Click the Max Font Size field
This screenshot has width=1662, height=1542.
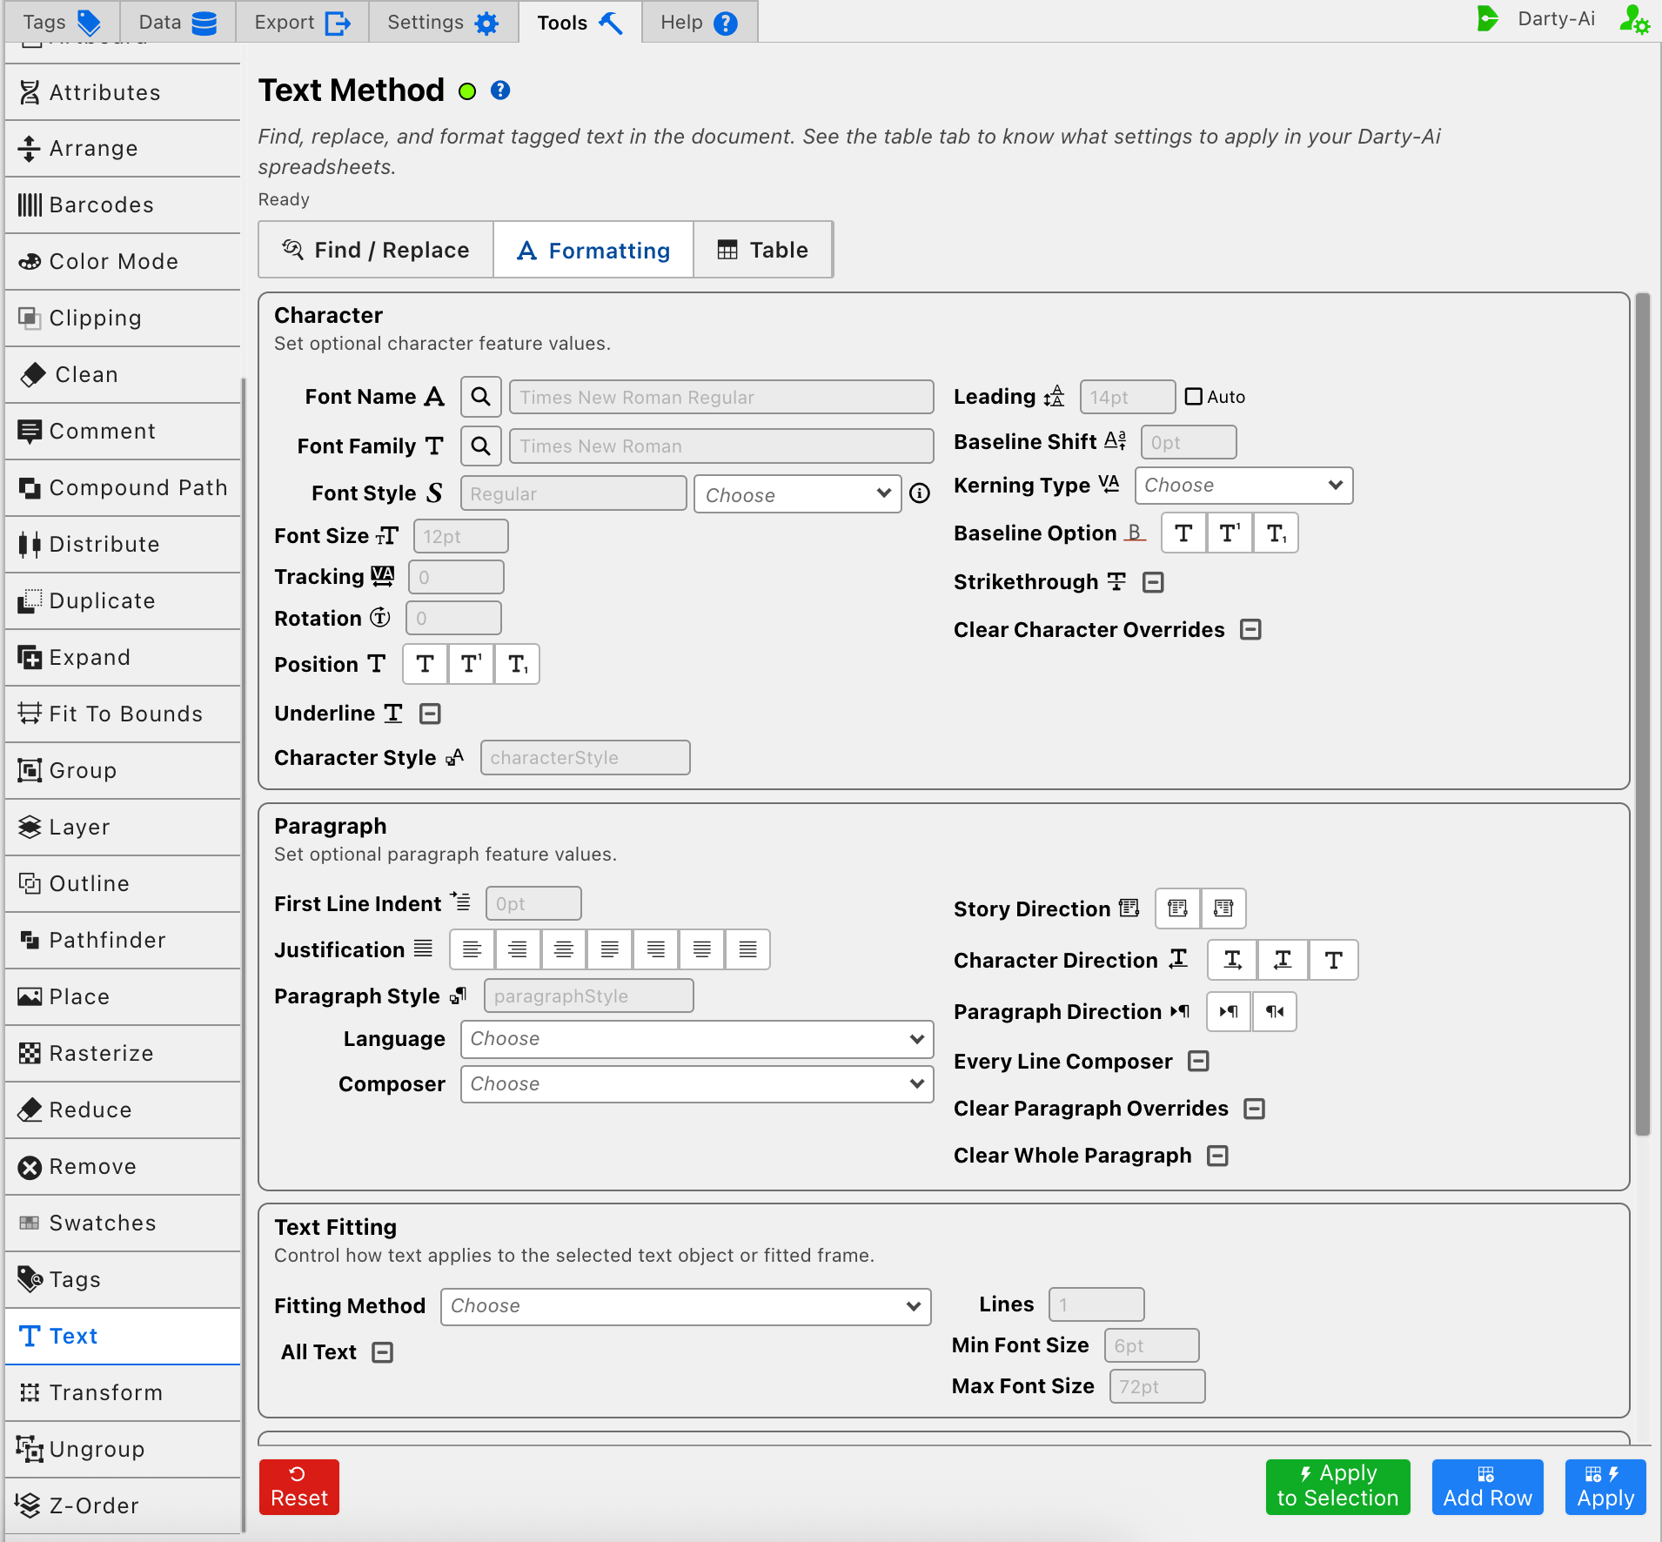click(x=1157, y=1386)
